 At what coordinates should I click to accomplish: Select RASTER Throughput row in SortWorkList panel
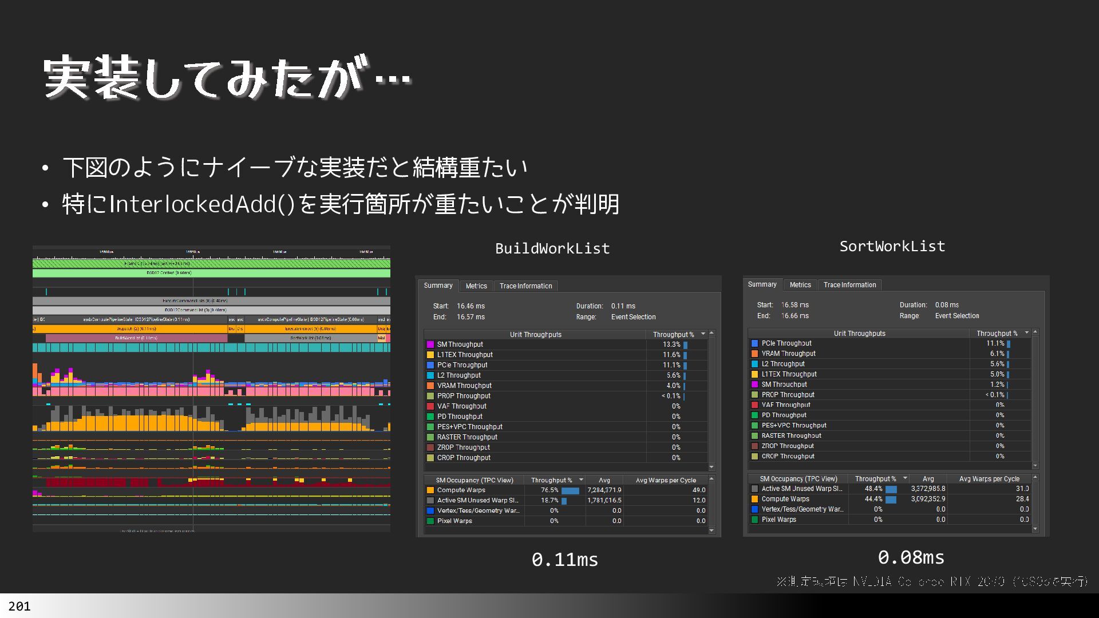(890, 436)
